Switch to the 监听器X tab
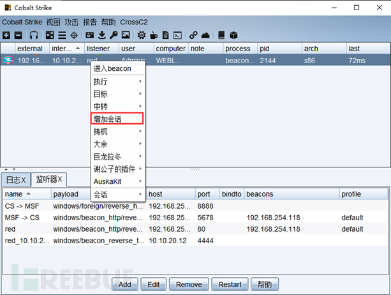The image size is (391, 295). (x=49, y=179)
